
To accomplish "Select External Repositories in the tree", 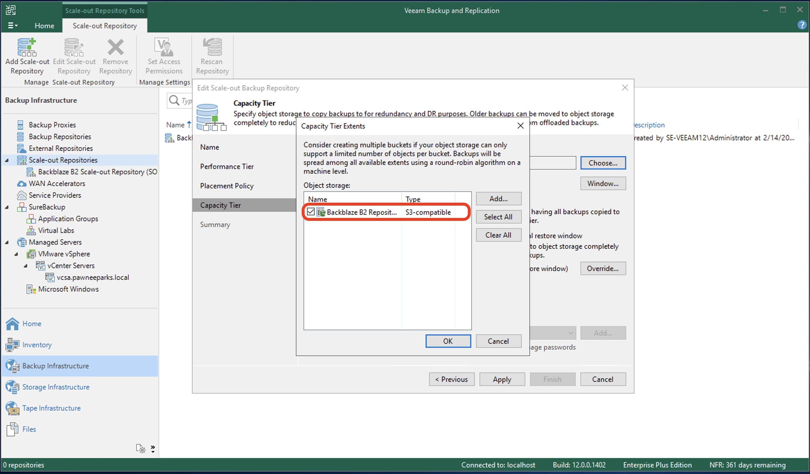I will click(x=61, y=148).
